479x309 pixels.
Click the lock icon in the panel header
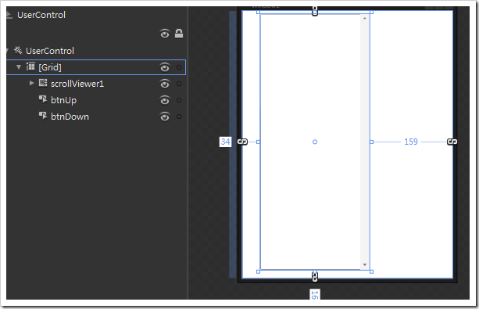click(x=179, y=34)
